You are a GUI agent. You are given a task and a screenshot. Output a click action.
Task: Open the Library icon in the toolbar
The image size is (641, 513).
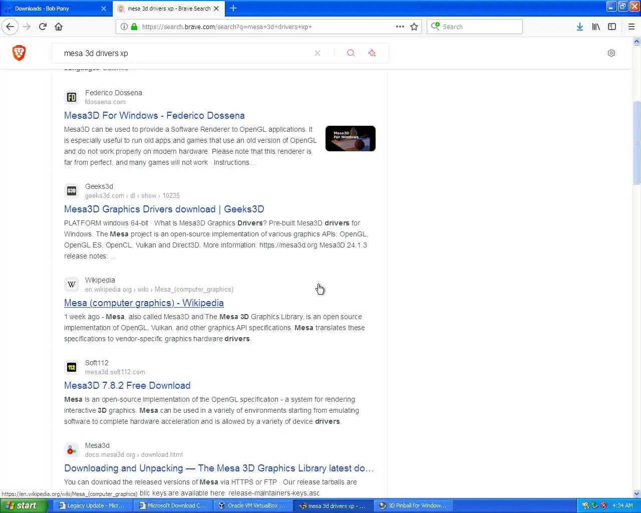[596, 27]
